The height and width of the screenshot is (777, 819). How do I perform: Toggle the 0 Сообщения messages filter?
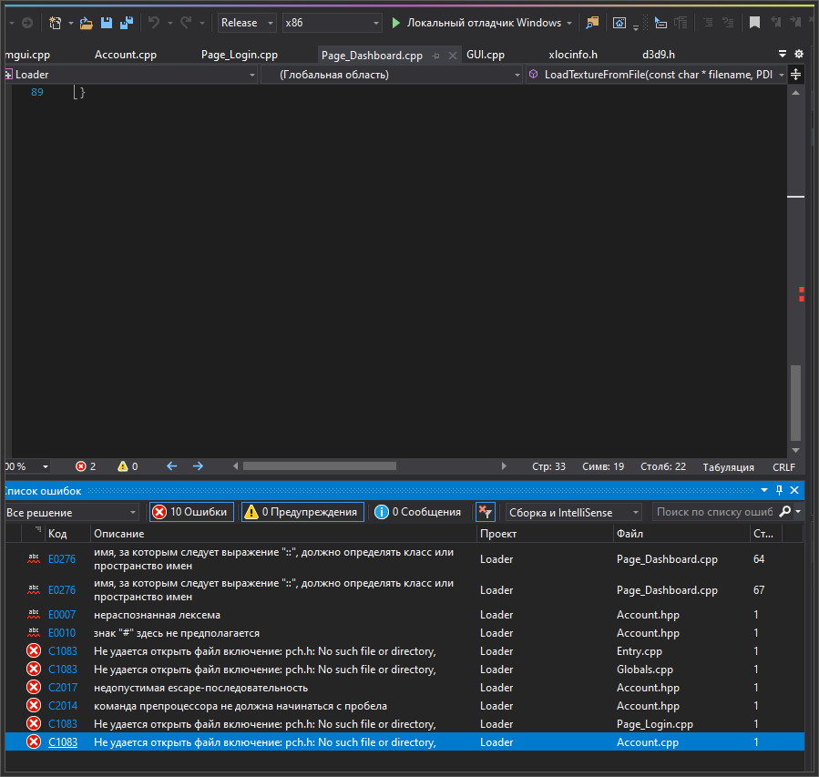[418, 512]
